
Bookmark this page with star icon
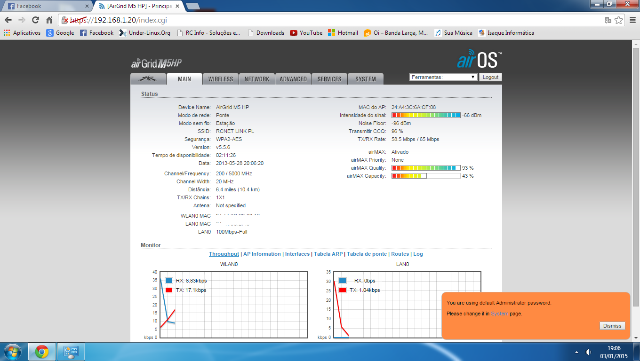[x=618, y=20]
